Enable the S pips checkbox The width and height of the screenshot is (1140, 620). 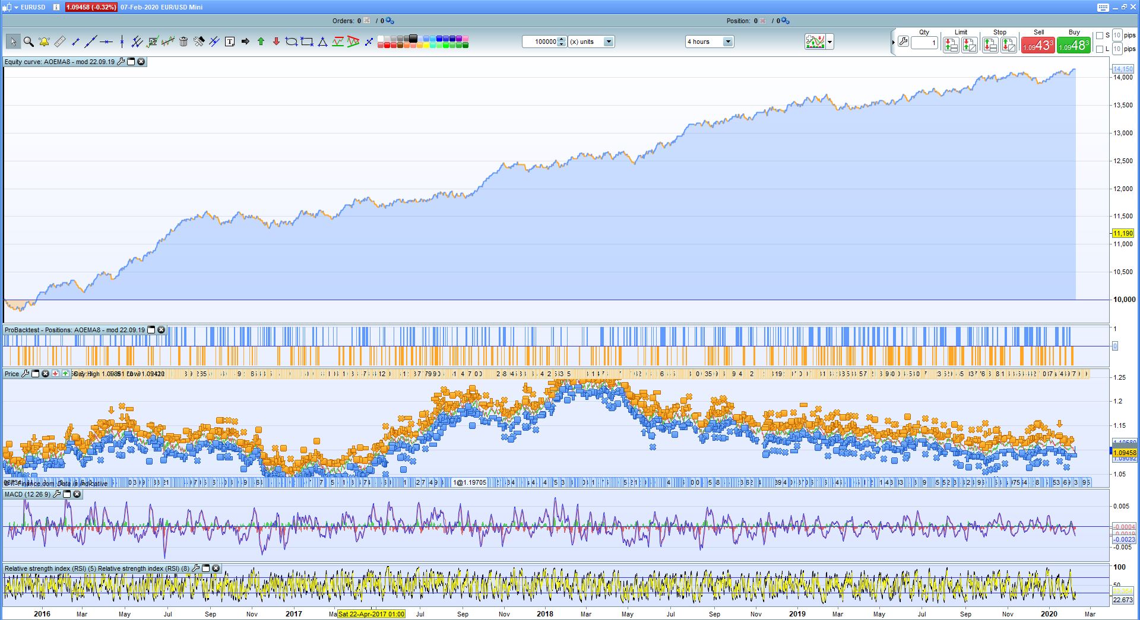pyautogui.click(x=1100, y=36)
